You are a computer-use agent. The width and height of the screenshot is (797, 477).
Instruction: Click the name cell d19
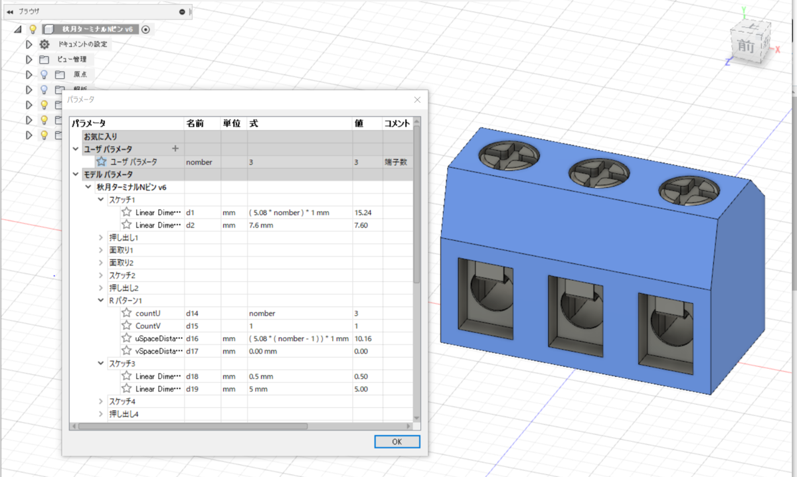pyautogui.click(x=203, y=389)
